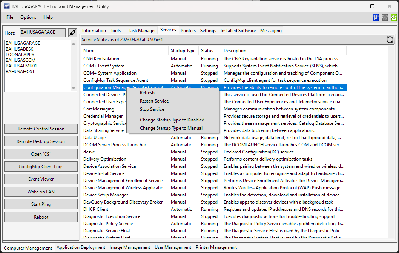Open the Messaging tab
Screen dimensions: 399x253
click(x=271, y=31)
